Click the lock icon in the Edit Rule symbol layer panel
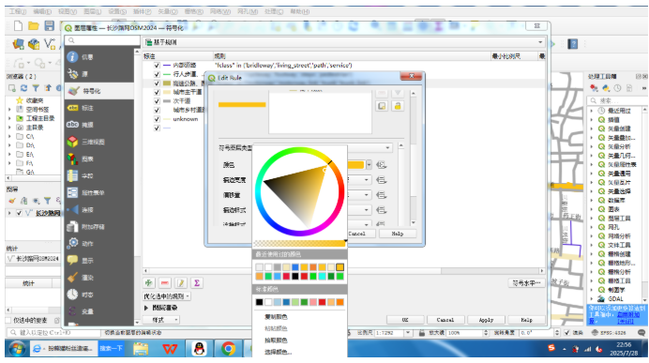Screen dimensions: 649x363 pos(398,106)
